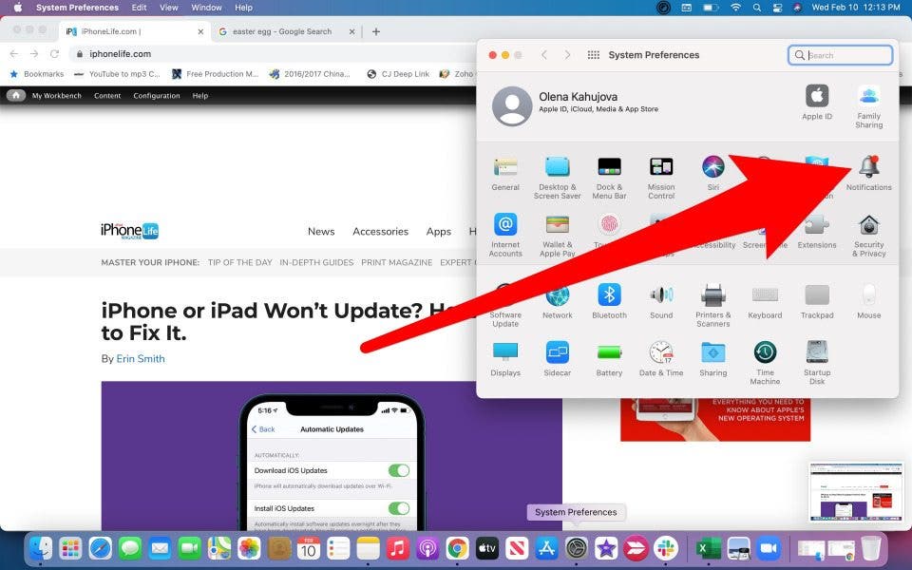
Task: Open the Window menu in menu bar
Action: pos(206,8)
